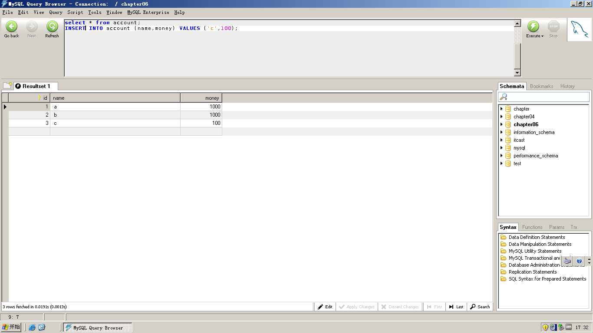Open the Execute button dropdown arrow
Image resolution: width=593 pixels, height=333 pixels.
click(x=542, y=36)
